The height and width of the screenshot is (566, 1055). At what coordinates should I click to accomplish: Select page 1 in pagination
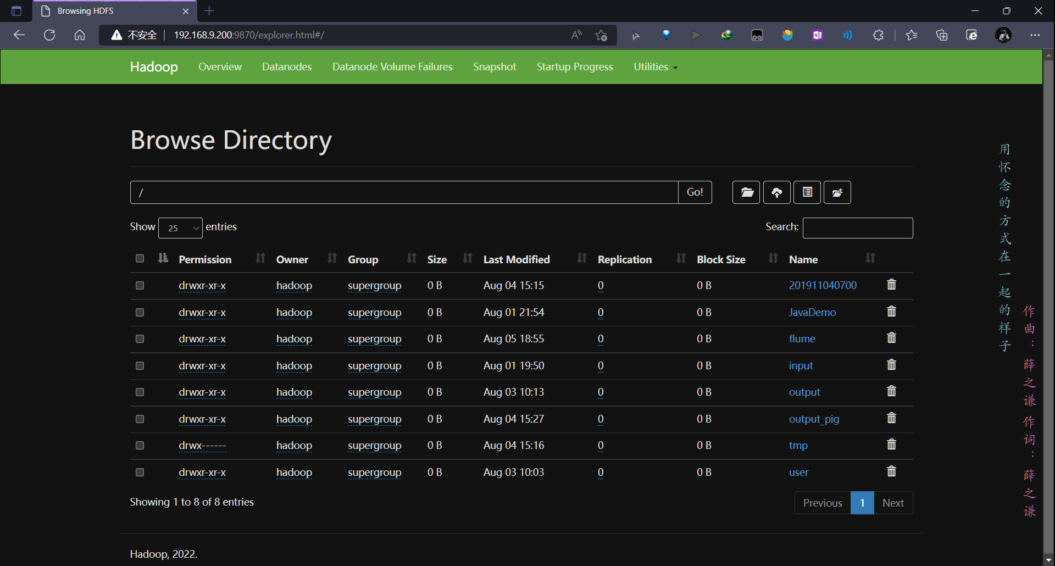(x=862, y=503)
